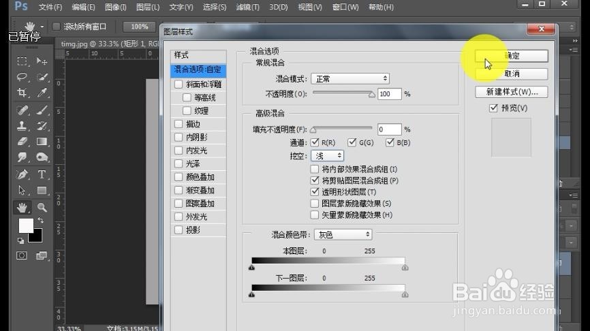
Task: Open the 混合模式 dropdown
Action: point(350,78)
